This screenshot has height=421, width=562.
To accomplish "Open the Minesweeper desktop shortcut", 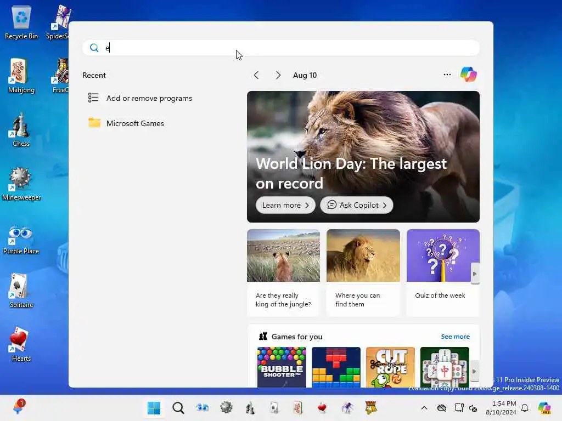I will (21, 183).
